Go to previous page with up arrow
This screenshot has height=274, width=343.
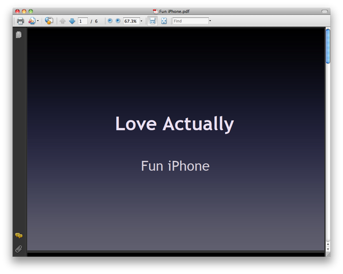(62, 21)
